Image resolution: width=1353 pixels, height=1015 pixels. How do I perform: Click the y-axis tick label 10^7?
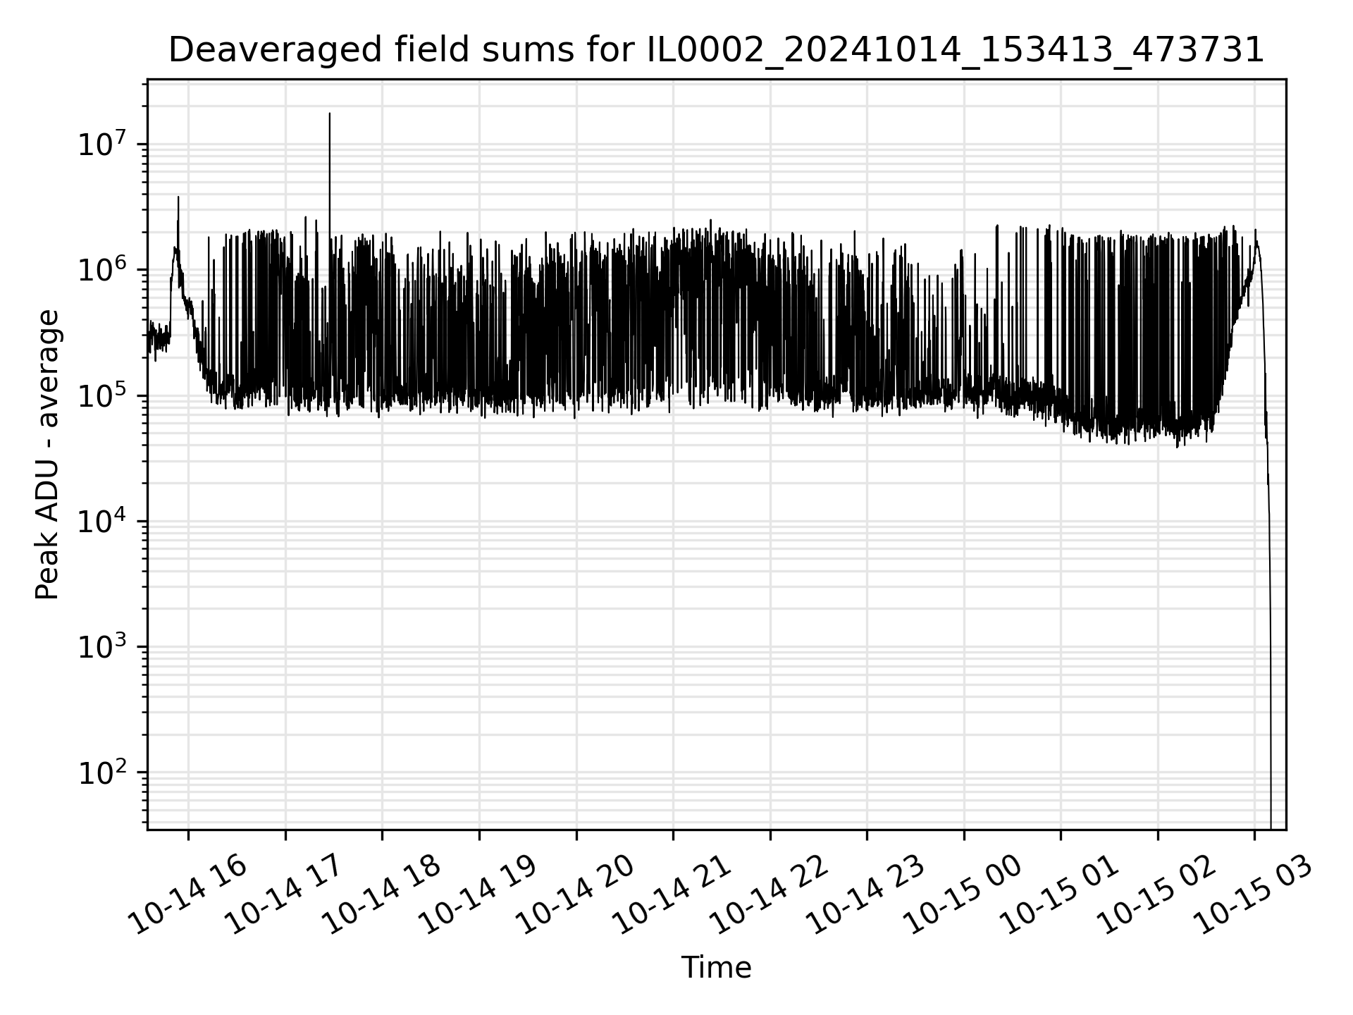coord(103,144)
